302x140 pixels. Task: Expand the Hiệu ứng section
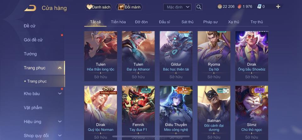(60, 122)
